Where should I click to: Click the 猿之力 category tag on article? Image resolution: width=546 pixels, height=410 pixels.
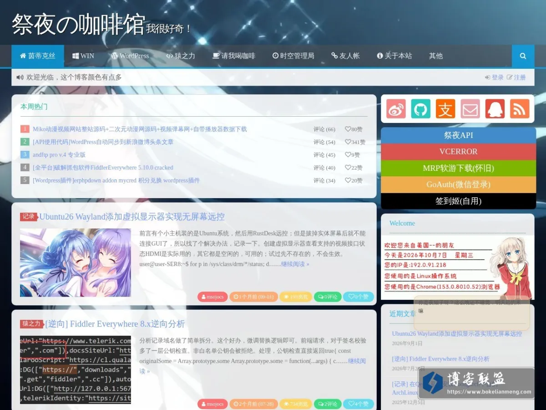point(32,324)
